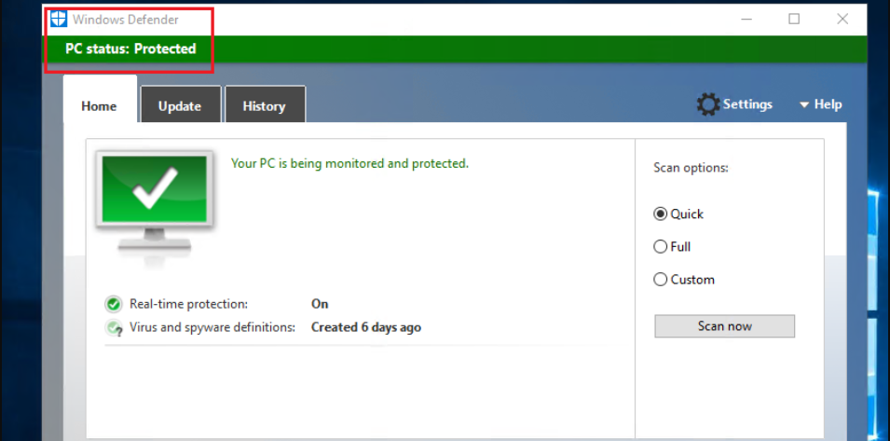Click the 'Scan options:' heading
Screen dimensions: 890x441
click(x=691, y=168)
